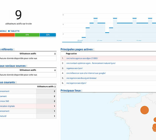Open the /agence-seo-lyon/ active page
156x140 pixels.
74,68
